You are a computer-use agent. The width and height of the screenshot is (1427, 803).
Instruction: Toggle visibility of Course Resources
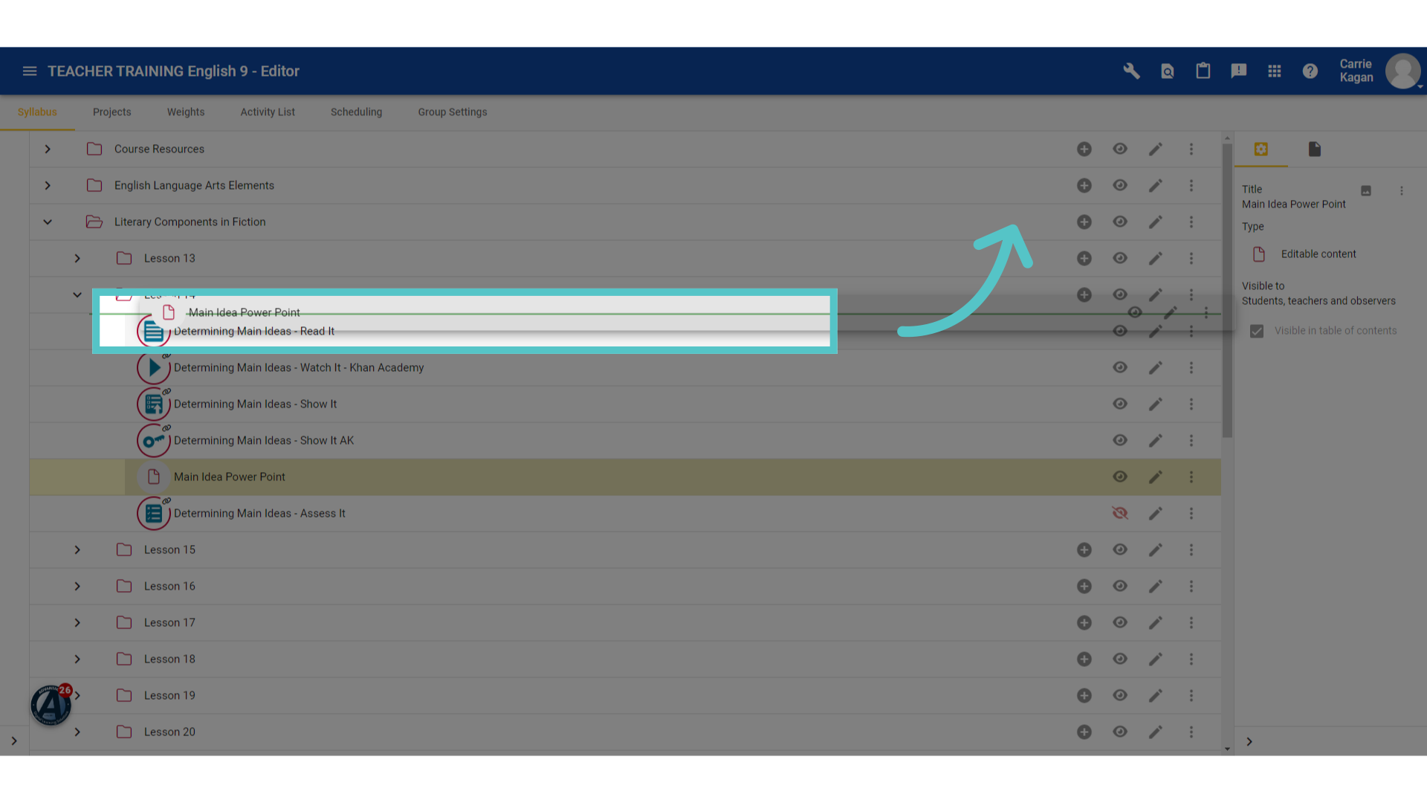pos(1120,149)
